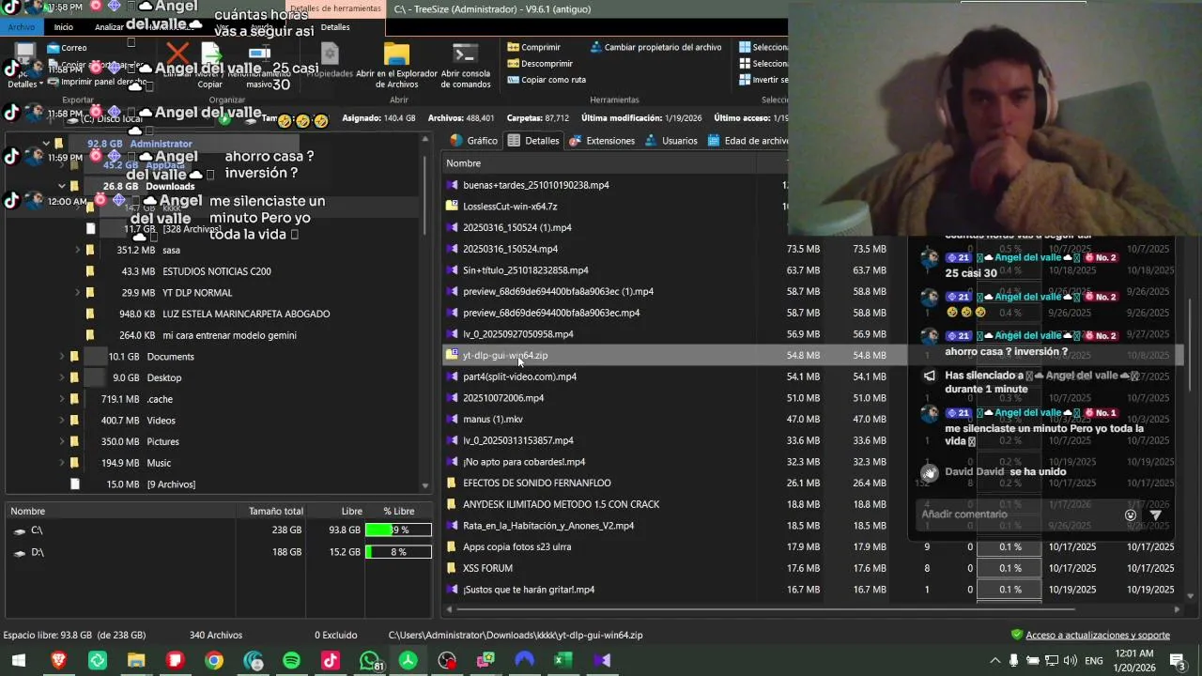Open the Detalles de herramientas tab
This screenshot has width=1202, height=676.
(x=335, y=9)
